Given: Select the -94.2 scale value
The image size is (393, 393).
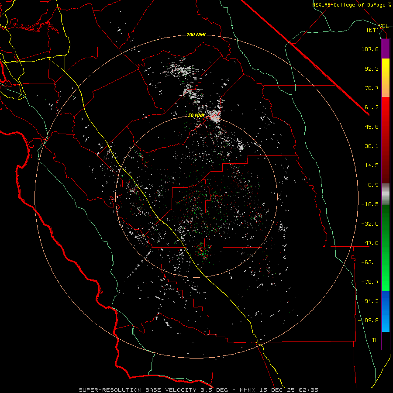Looking at the screenshot, I should [x=370, y=301].
